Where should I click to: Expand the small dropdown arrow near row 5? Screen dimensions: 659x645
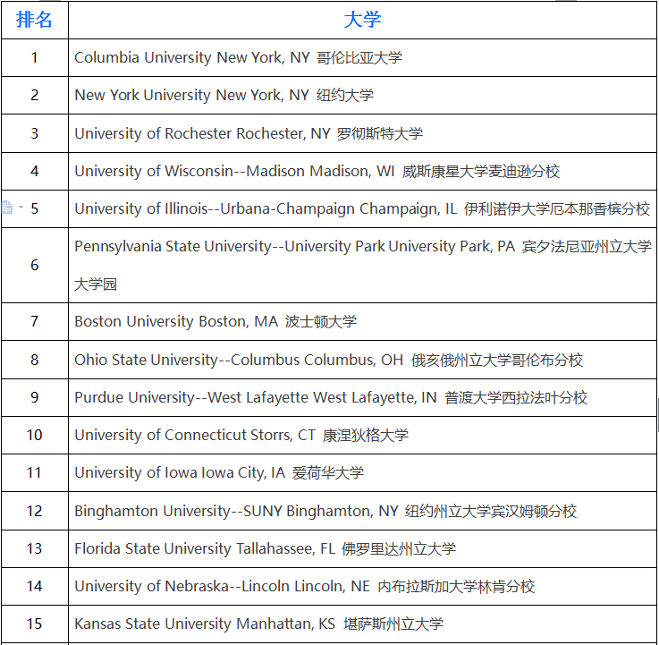(x=21, y=207)
